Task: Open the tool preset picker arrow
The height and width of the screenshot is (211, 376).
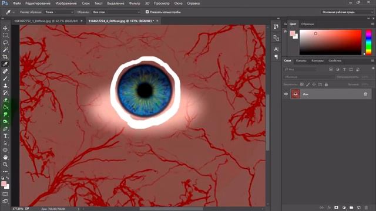Action: (x=14, y=12)
